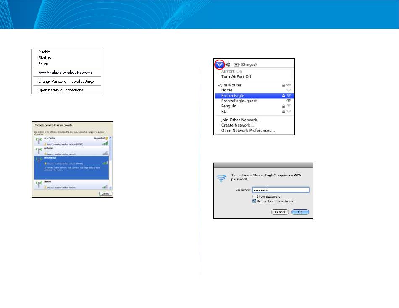Viewport: 399px width, 308px height.
Task: Choose Status in the context menu
Action: tap(45, 58)
